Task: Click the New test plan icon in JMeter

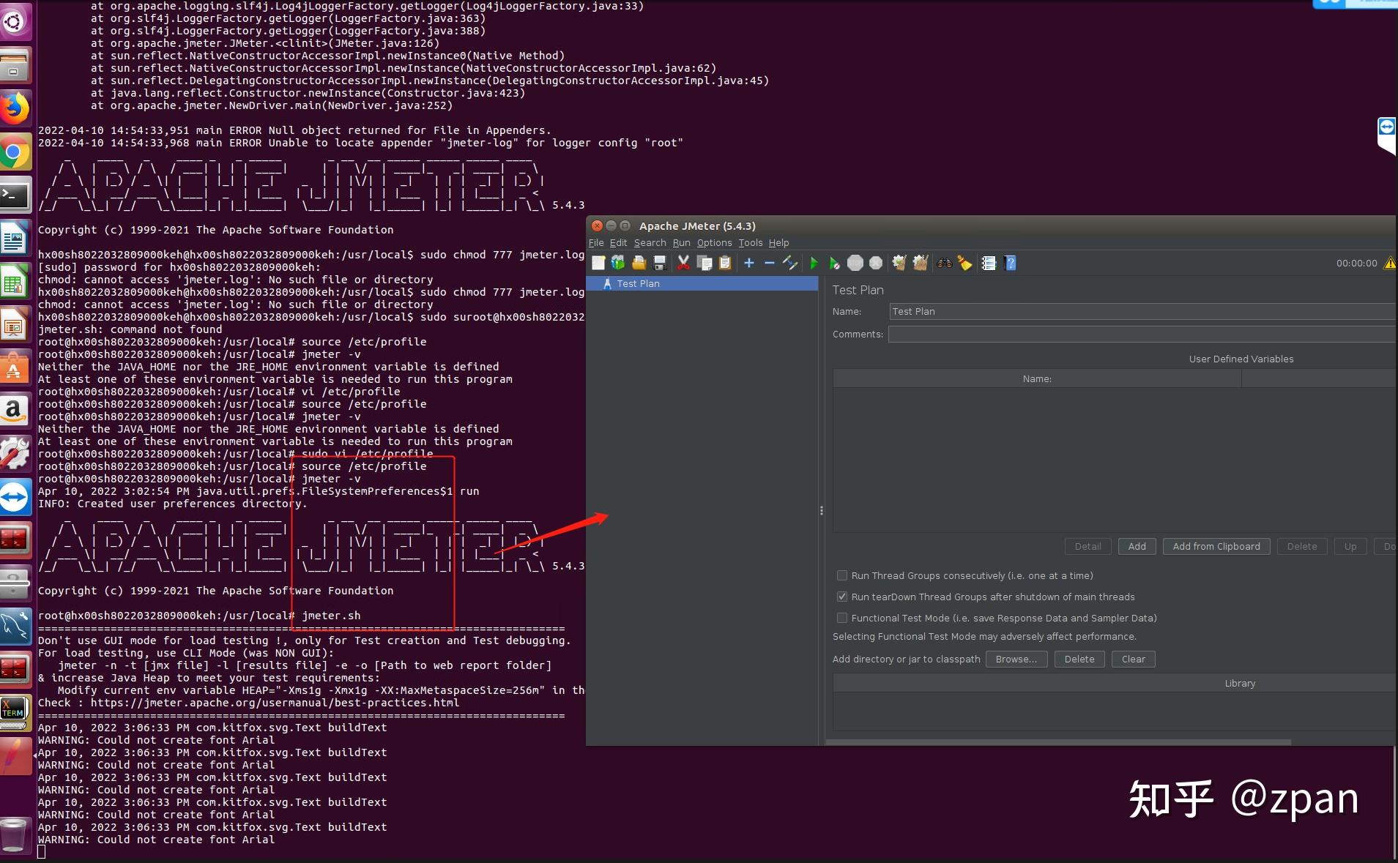Action: 598,263
